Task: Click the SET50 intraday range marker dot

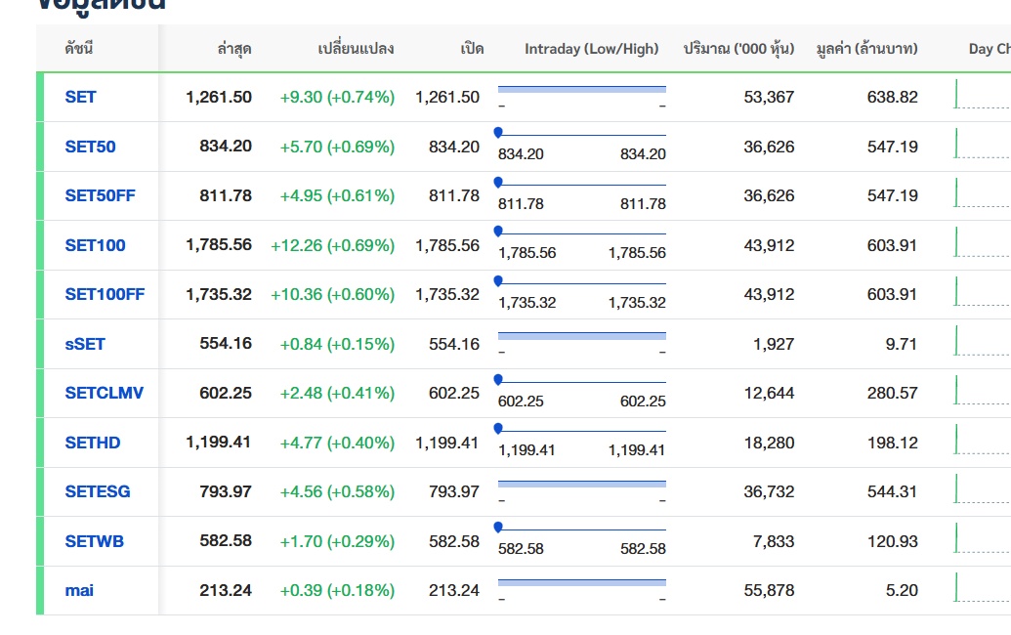Action: (498, 132)
